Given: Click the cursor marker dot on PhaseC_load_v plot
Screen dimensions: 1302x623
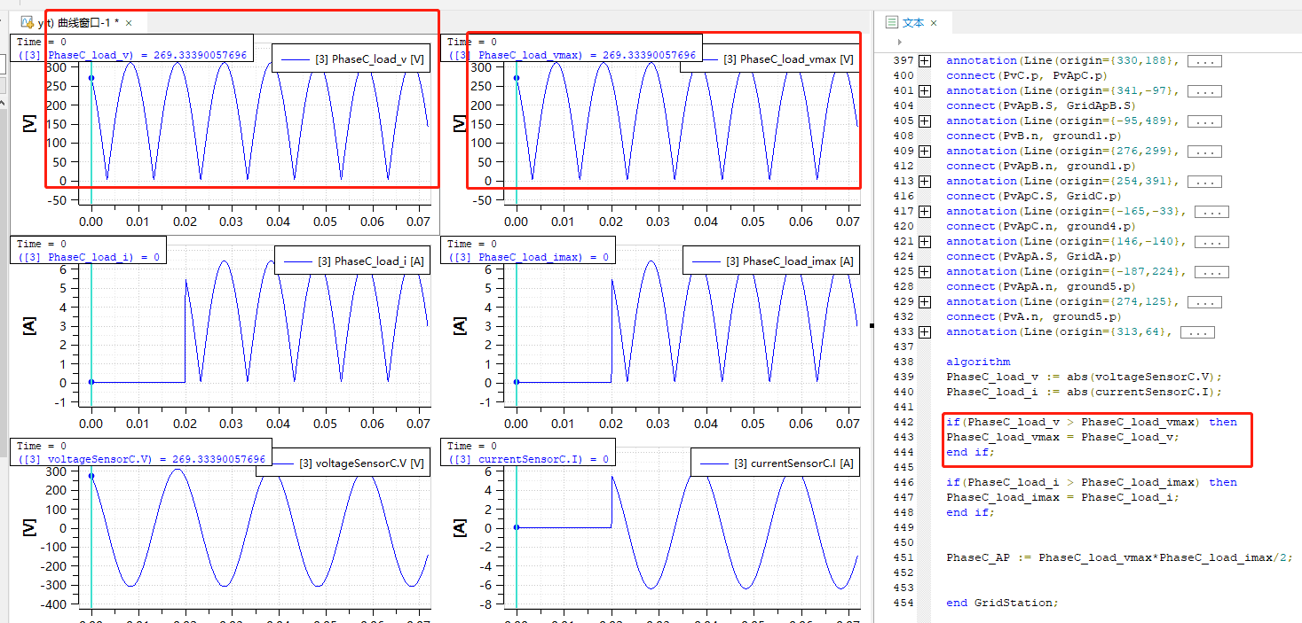Looking at the screenshot, I should click(x=91, y=78).
